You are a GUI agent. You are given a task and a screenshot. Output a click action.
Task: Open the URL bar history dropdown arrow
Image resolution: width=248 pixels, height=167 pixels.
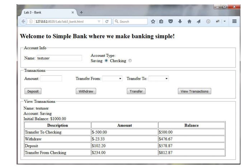[99, 22]
